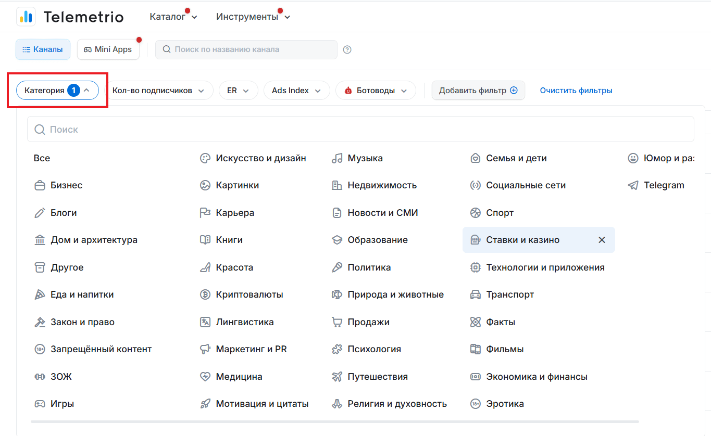Click the Криптовалюты bitcoin icon

pos(205,295)
